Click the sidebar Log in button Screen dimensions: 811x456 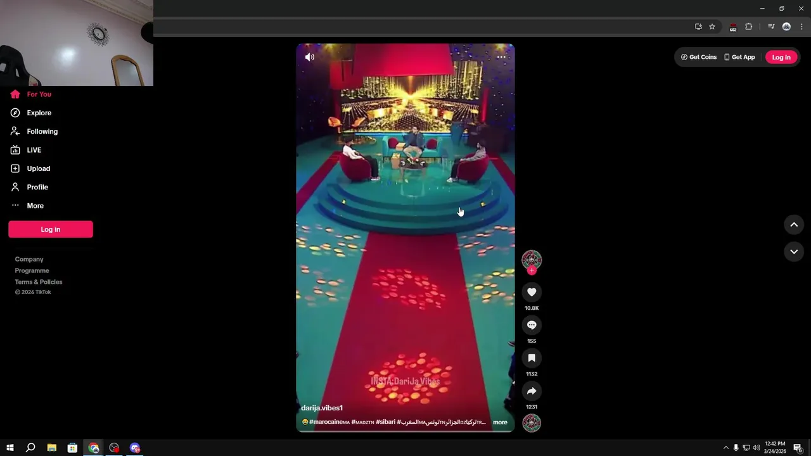[51, 229]
